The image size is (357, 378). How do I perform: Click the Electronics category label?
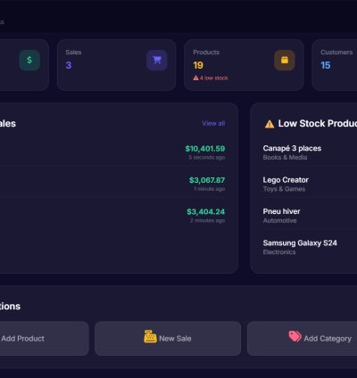(279, 252)
